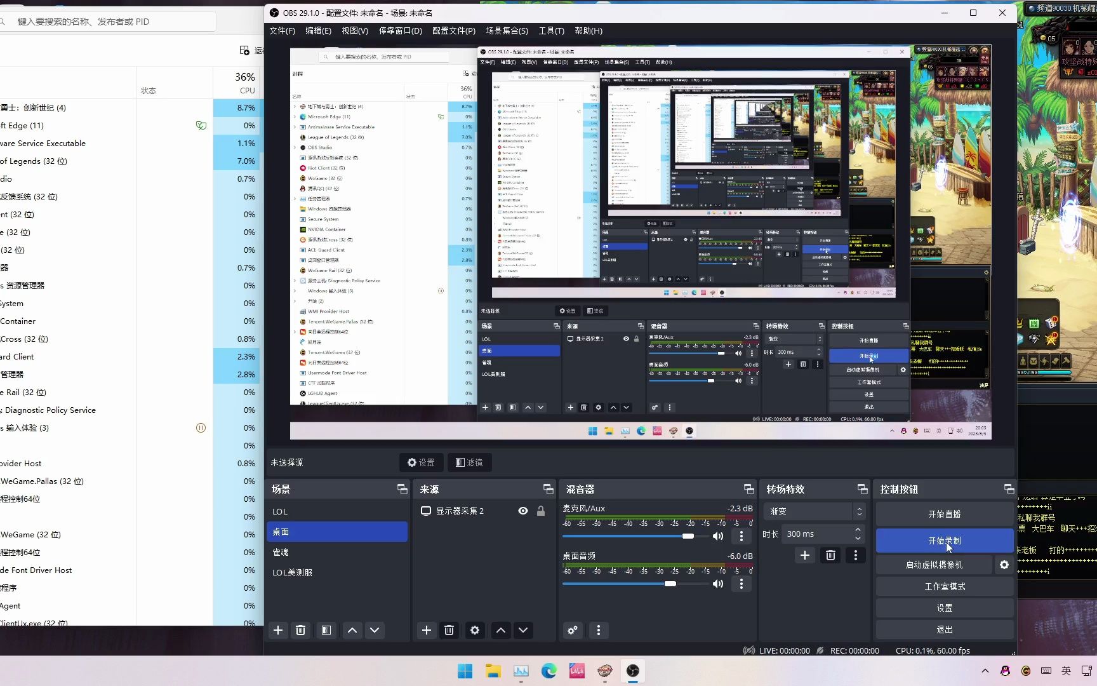Mute the 麦克风/Aux audio channel
The width and height of the screenshot is (1097, 686).
coord(718,536)
